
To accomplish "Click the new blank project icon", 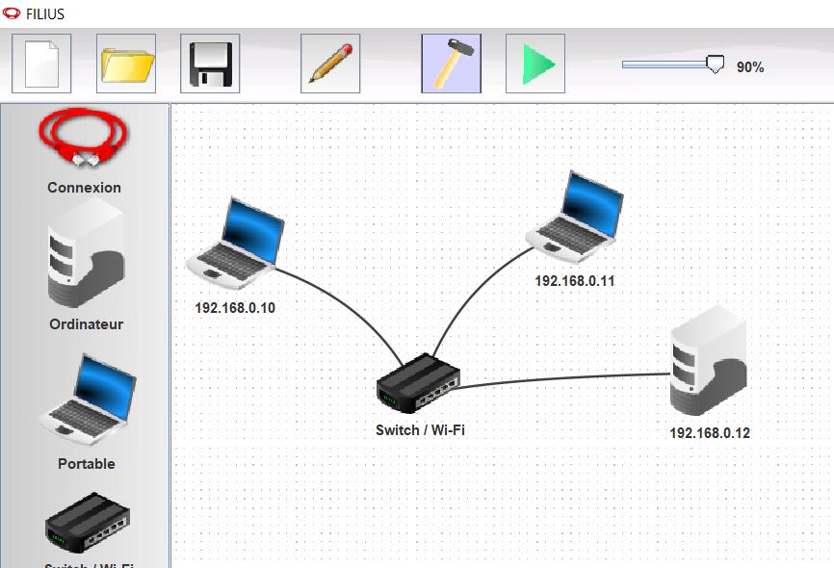I will click(41, 64).
